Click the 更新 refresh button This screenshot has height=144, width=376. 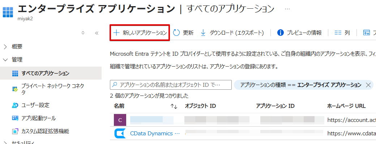point(183,33)
